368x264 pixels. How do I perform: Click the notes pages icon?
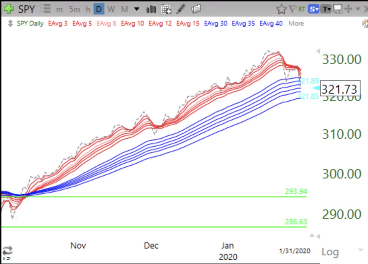[196, 9]
